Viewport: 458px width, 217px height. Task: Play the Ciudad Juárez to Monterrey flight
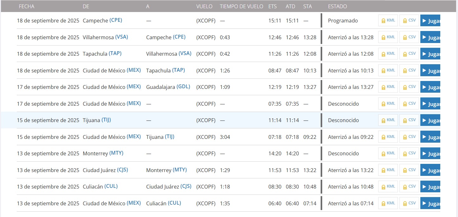[x=430, y=170]
